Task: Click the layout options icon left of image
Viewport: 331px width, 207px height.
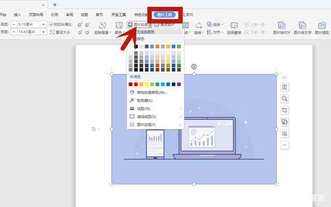Action: 94,129
